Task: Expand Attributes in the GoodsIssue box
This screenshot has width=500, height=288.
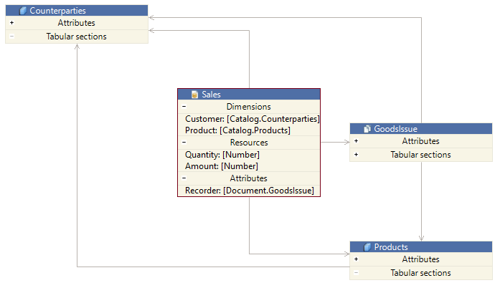Action: pyautogui.click(x=356, y=142)
